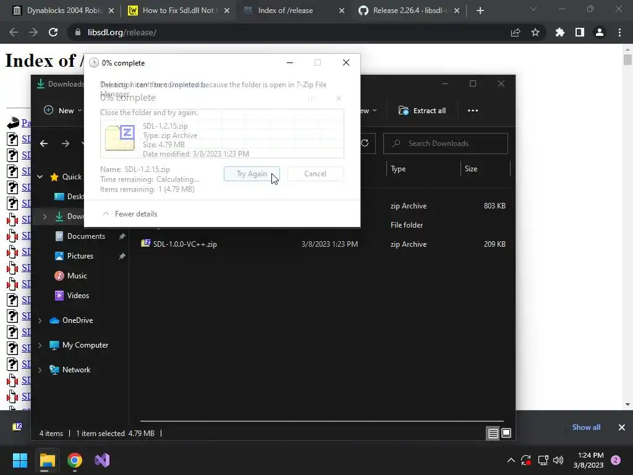Go forward in File Explorer navigation
The image size is (633, 475).
coord(66,143)
